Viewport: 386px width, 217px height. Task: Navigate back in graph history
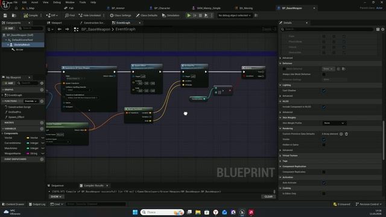pos(59,30)
